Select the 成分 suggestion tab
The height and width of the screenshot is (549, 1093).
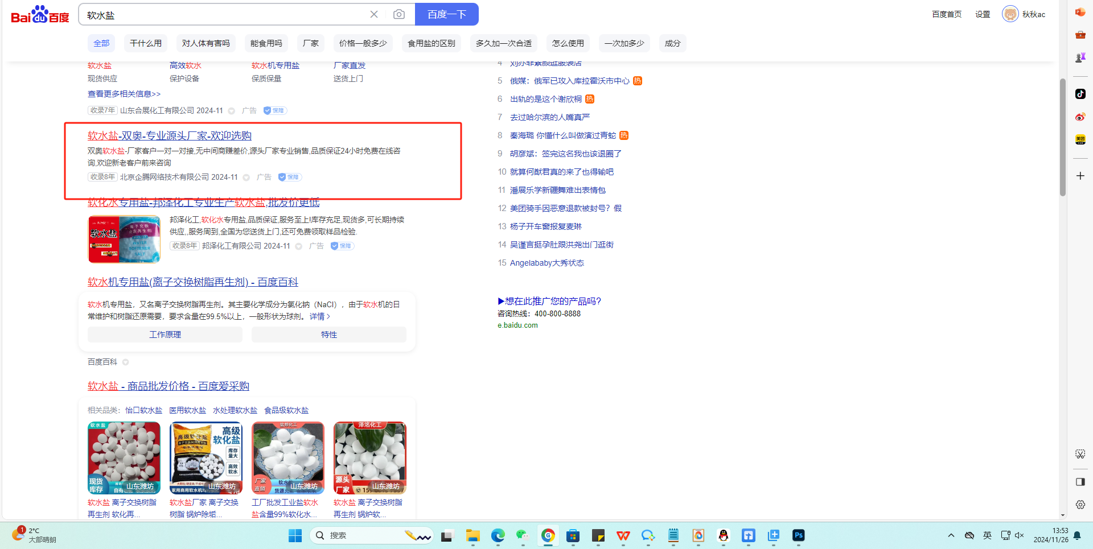(673, 43)
